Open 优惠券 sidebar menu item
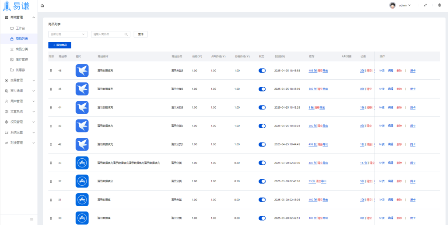Screen dimensions: 448x225 click(x=20, y=70)
